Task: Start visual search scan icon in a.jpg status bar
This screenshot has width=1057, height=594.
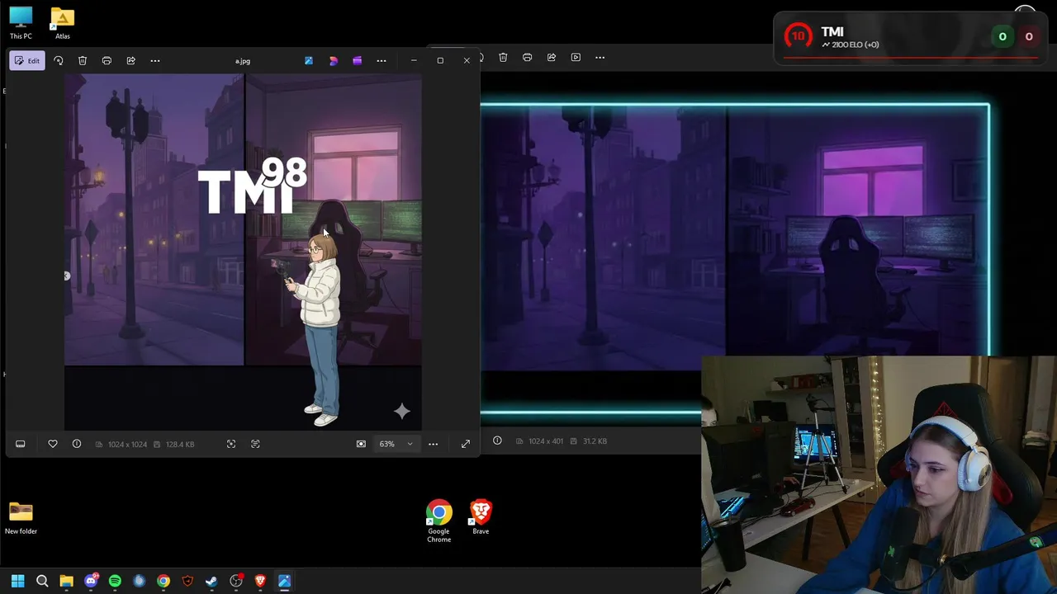Action: point(231,444)
